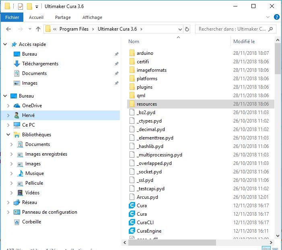282x250 pixels.
Task: Unpin Images from quick access
Action: [117, 83]
